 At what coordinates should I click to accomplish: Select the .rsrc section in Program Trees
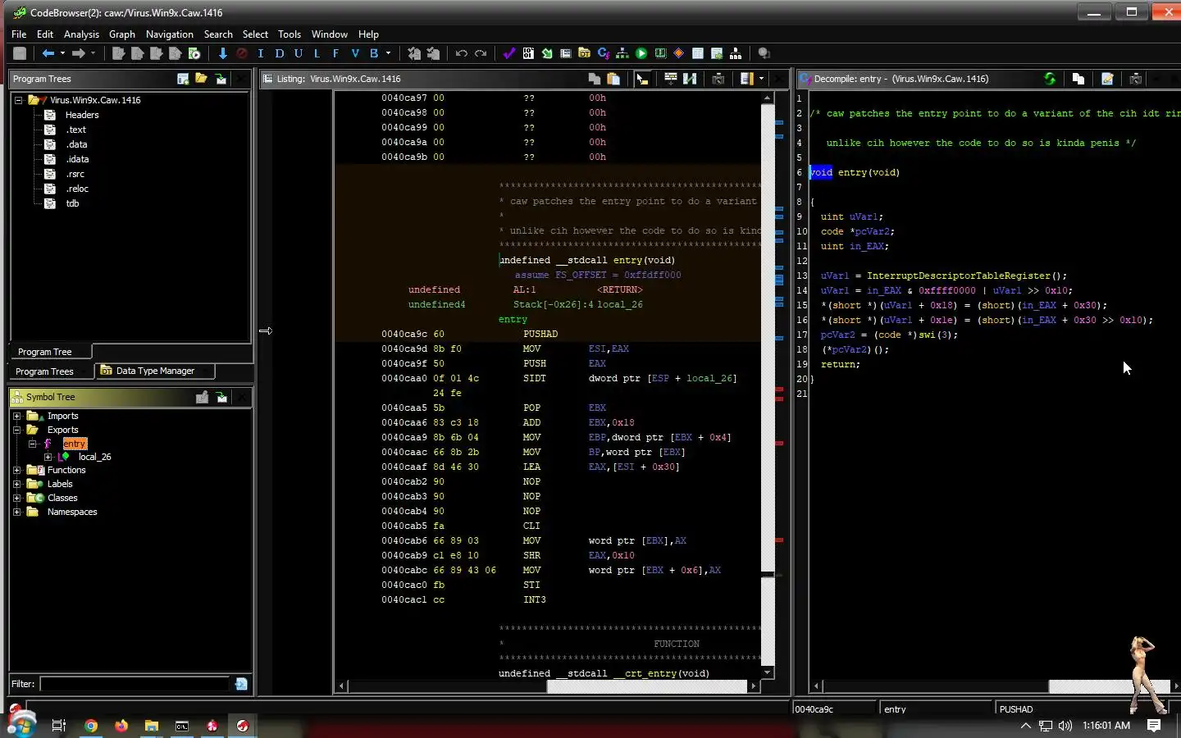pos(75,174)
